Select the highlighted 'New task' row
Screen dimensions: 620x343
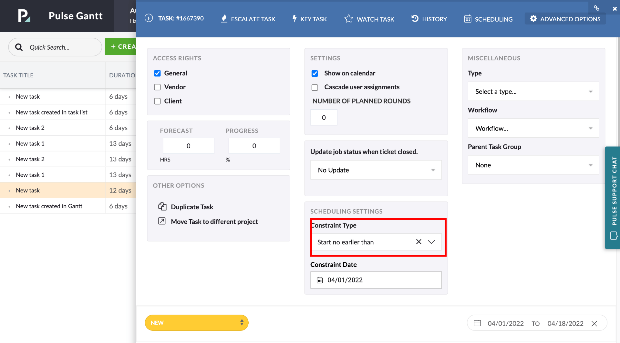(68, 190)
